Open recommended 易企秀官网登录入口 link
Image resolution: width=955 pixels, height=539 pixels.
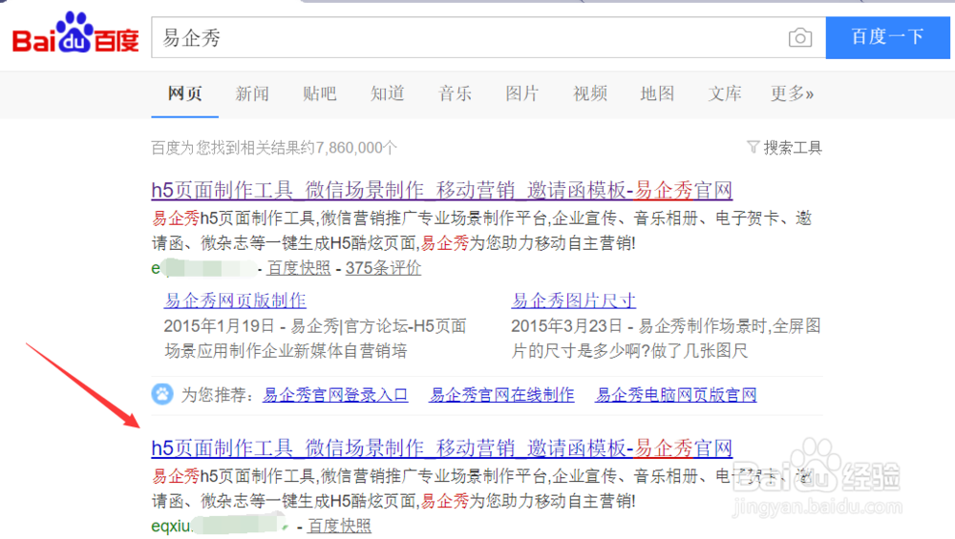click(335, 395)
